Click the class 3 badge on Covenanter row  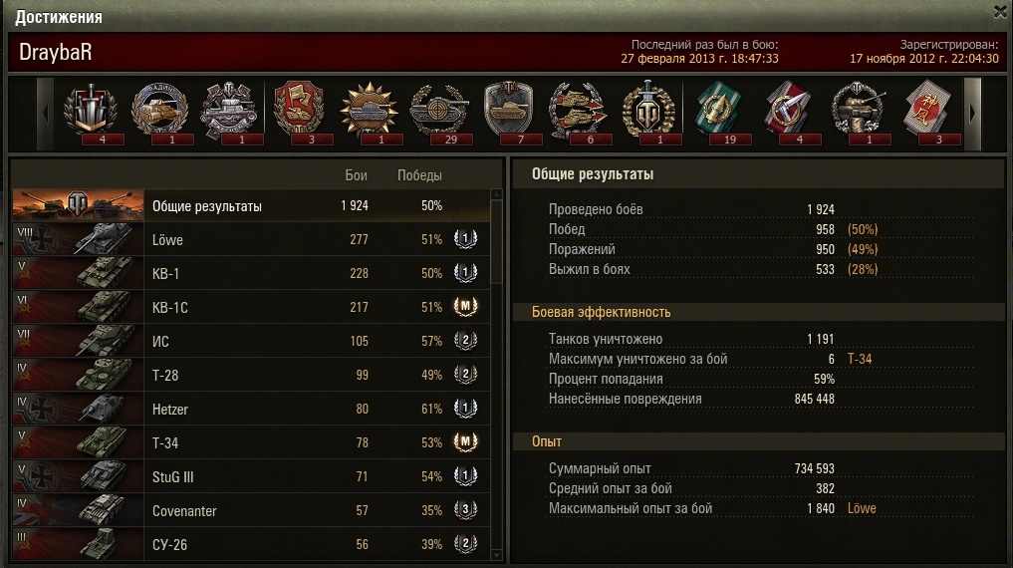[465, 510]
